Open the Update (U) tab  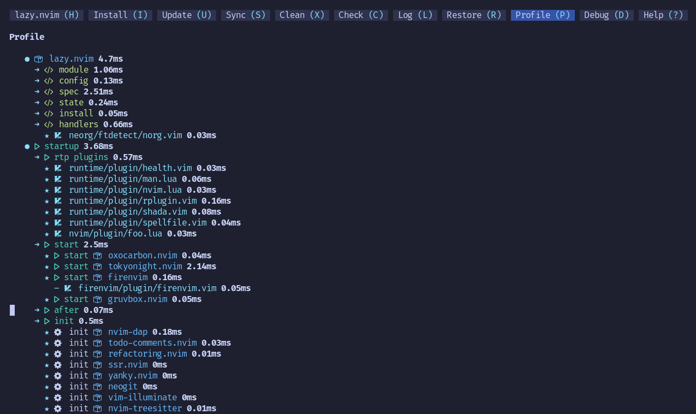coord(187,15)
